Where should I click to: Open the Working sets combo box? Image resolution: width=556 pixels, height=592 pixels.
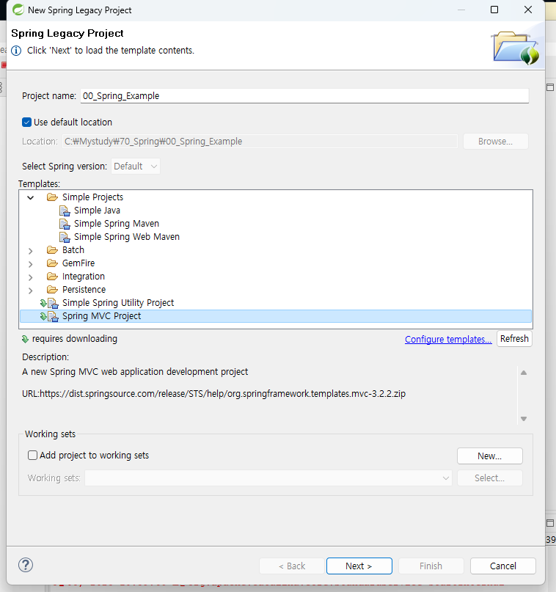(x=268, y=478)
